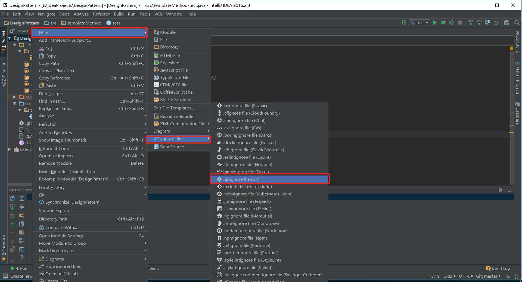The width and height of the screenshot is (522, 282).
Task: Click Hide ignored files entry
Action: 90,266
